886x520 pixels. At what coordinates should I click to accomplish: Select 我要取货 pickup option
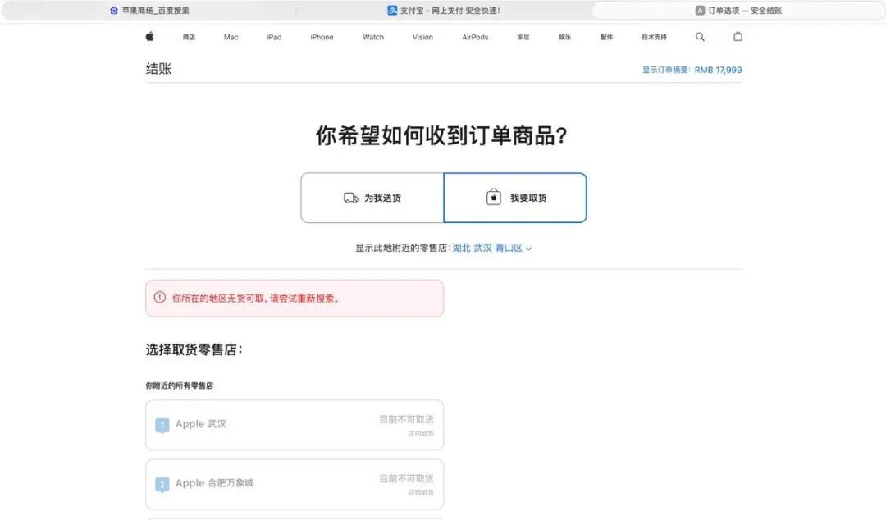515,198
